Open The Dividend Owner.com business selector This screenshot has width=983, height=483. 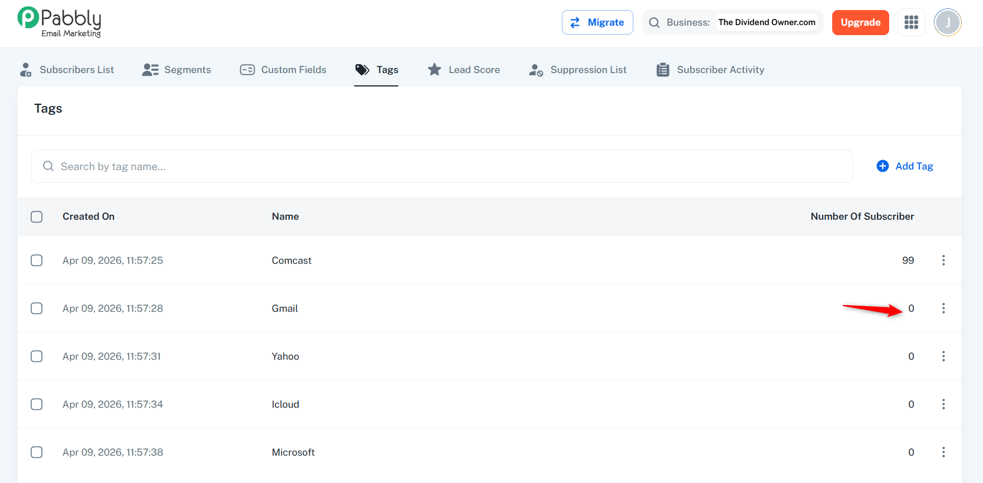(766, 22)
